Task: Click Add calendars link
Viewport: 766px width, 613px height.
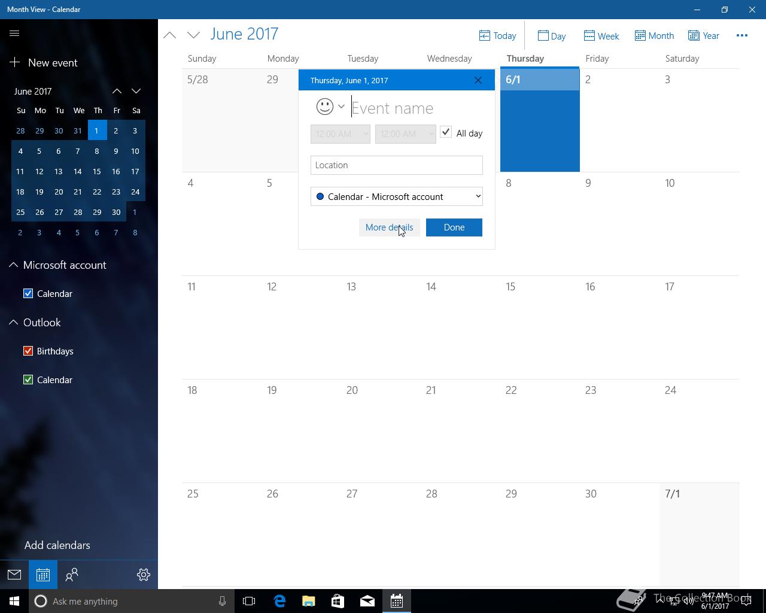Action: 57,545
